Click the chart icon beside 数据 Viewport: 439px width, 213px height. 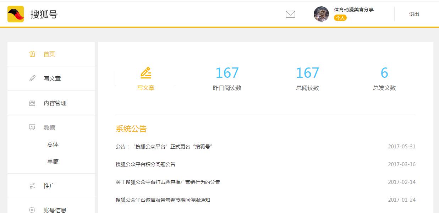coord(32,127)
